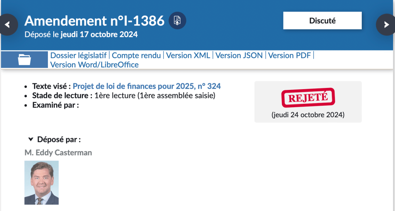
Task: Open Projet de loi de finances 2025 link
Action: pos(147,86)
